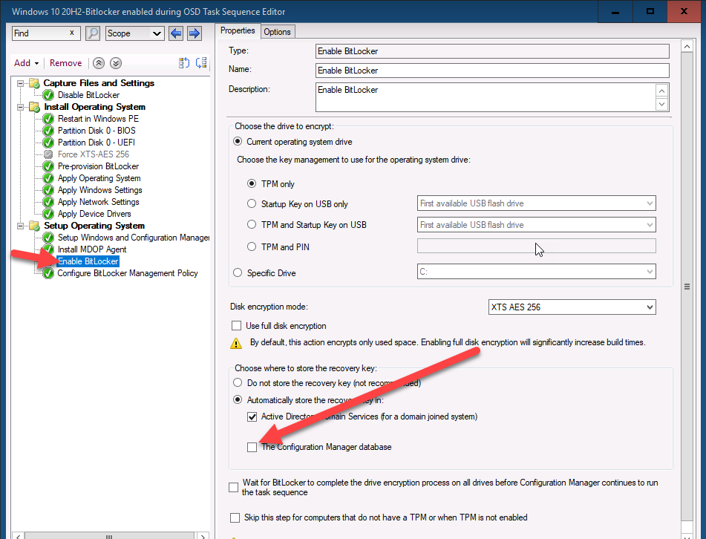Viewport: 706px width, 539px height.
Task: Open the Scope dropdown
Action: (x=134, y=33)
